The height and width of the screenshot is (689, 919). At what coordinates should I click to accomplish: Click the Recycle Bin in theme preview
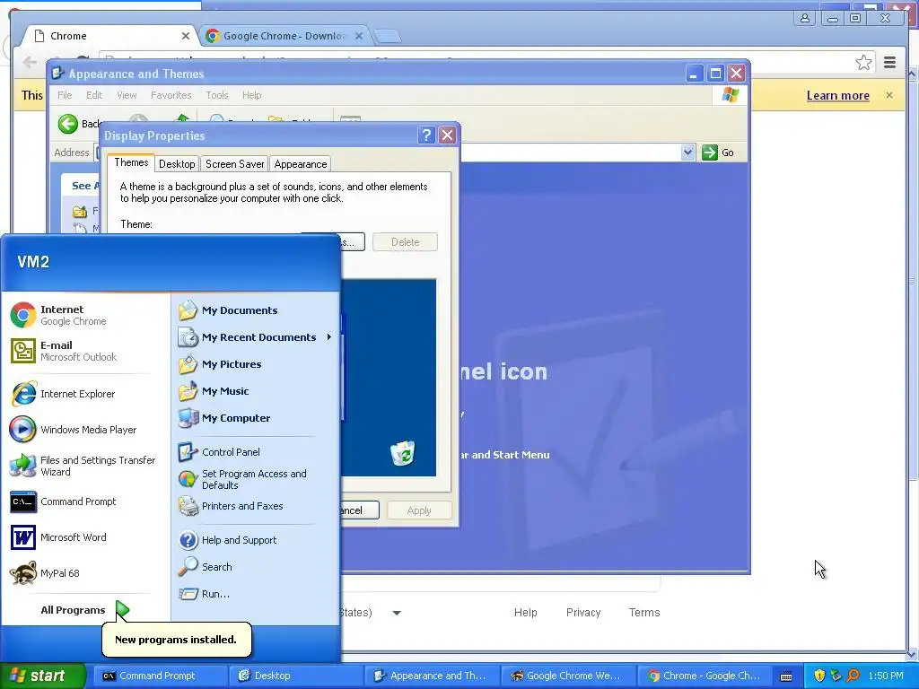click(x=403, y=453)
